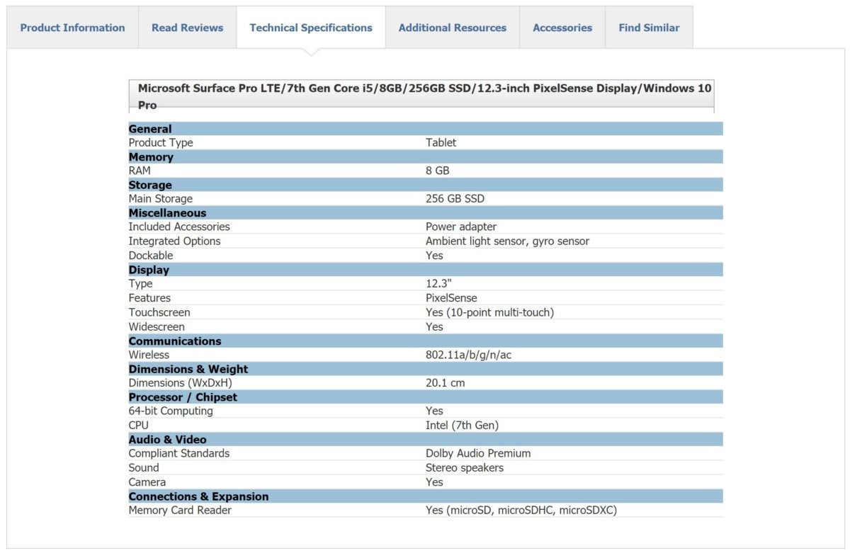This screenshot has width=850, height=553.
Task: Click the Dockable row label
Action: 151,255
